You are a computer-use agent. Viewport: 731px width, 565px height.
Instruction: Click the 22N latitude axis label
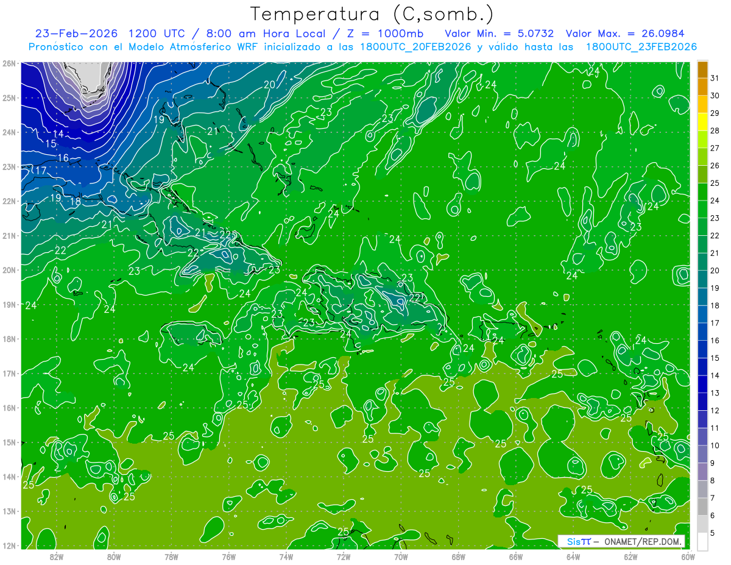9,201
